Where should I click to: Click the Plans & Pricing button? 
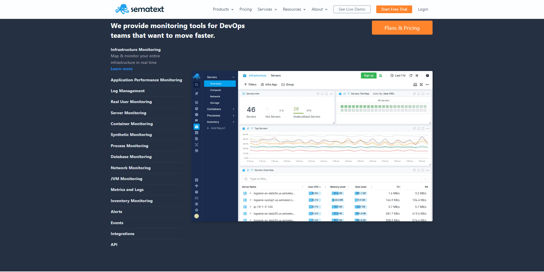[402, 28]
